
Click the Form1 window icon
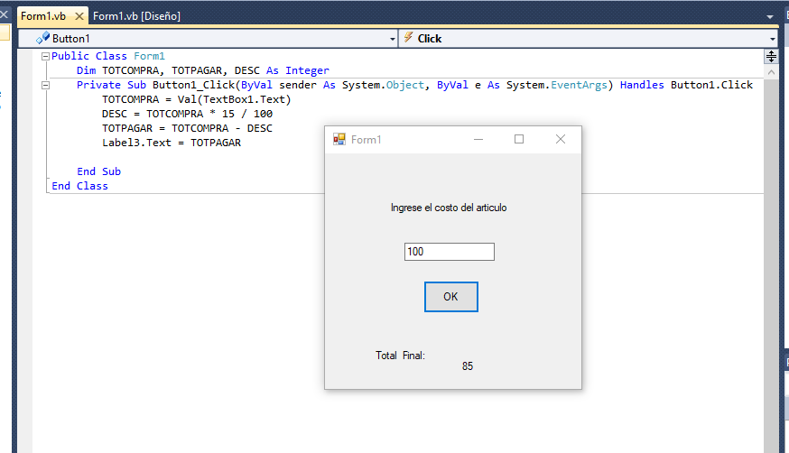[339, 139]
